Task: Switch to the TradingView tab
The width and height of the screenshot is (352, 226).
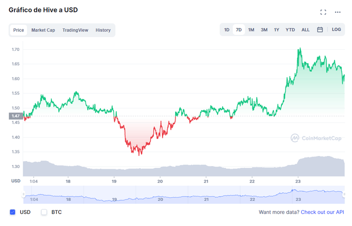Action: pyautogui.click(x=75, y=30)
